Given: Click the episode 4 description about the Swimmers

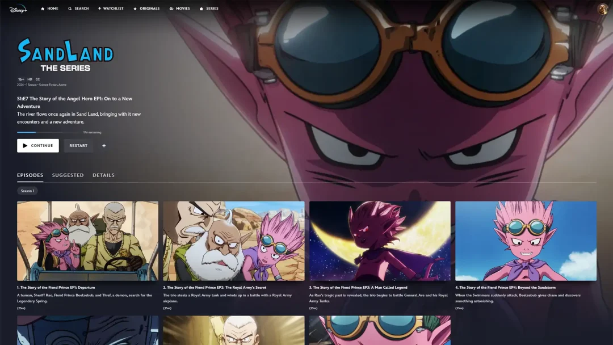Looking at the screenshot, I should 518,298.
